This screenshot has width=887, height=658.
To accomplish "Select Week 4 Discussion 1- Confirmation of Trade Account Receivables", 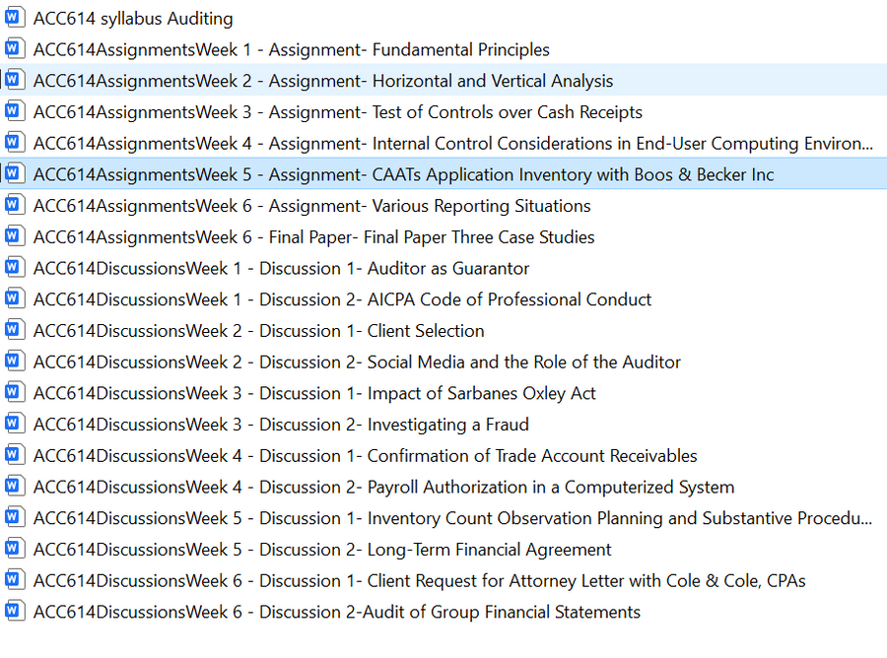I will point(365,456).
